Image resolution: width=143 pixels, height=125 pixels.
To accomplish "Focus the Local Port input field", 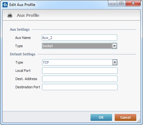I will (x=80, y=71).
